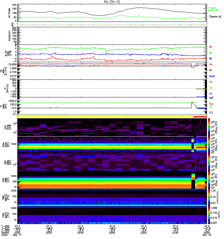Click the "0000" time tick label
The image size is (224, 239).
207,233
